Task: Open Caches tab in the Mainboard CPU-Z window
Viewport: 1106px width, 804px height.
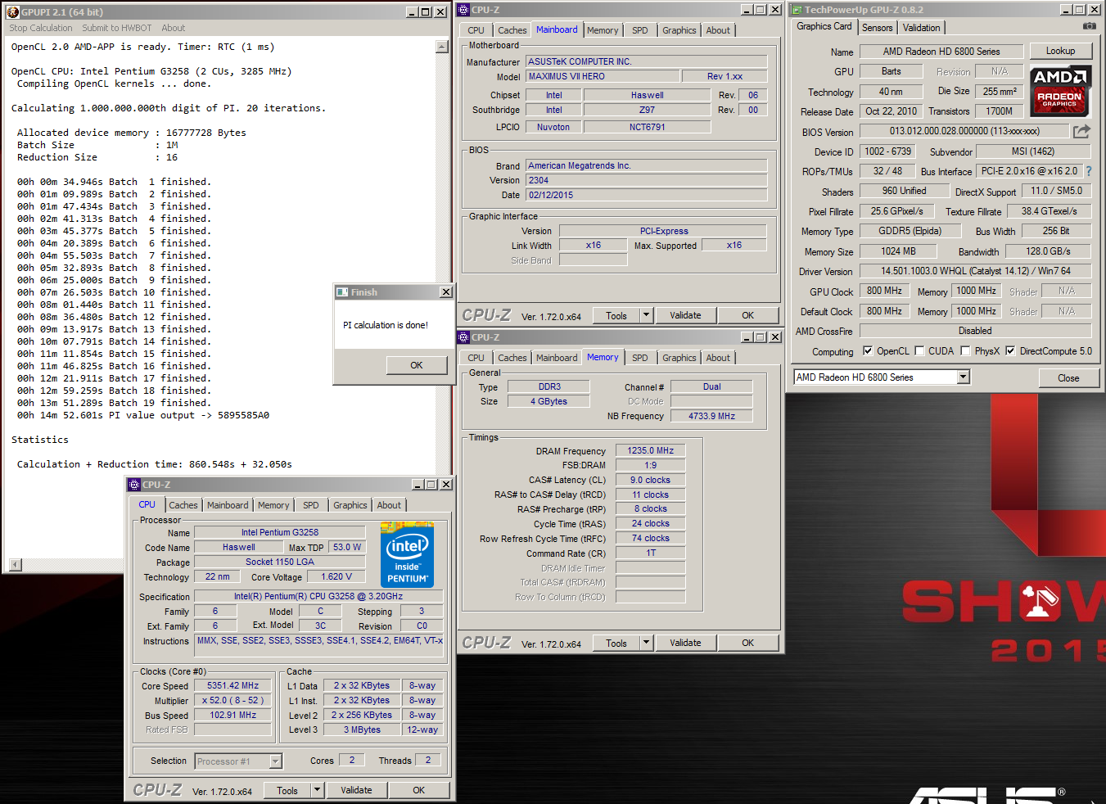Action: click(x=512, y=30)
